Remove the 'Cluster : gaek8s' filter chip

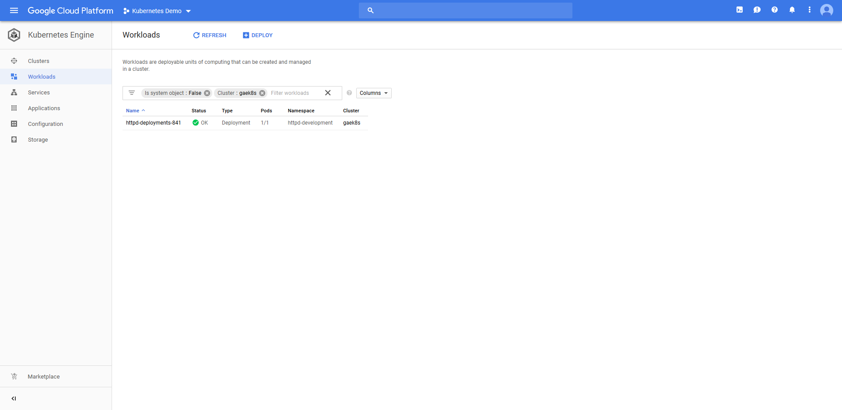(x=262, y=93)
